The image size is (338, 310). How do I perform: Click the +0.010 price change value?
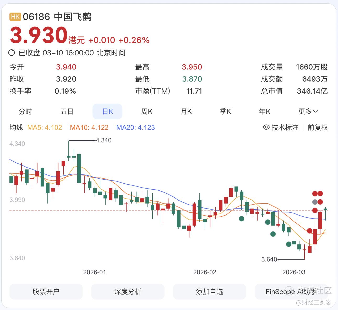[x=102, y=40]
